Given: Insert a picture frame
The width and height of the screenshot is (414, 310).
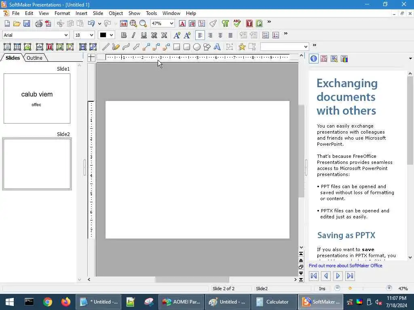Looking at the screenshot, I should point(27,47).
